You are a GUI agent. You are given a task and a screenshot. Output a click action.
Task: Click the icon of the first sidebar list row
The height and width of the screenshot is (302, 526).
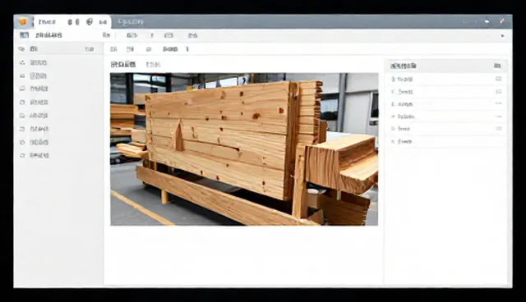coord(22,62)
